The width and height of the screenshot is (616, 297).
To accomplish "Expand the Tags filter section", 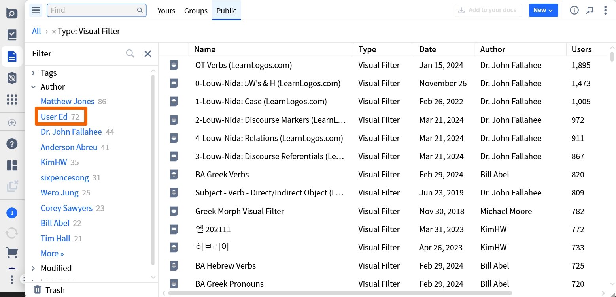I will click(33, 73).
